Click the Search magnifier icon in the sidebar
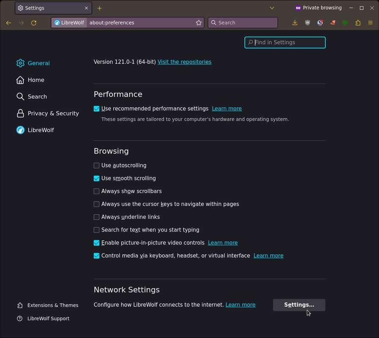Screen dimensions: 379x338 [20, 97]
